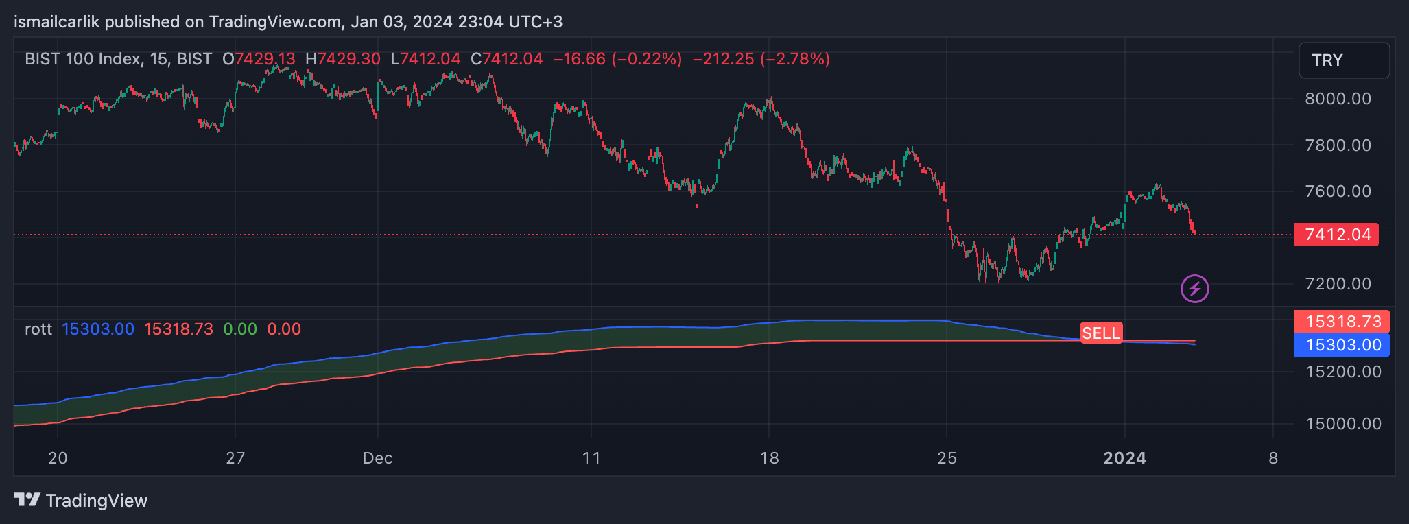Screen dimensions: 1409x524
Task: Click the SELL signal label
Action: (x=1101, y=333)
